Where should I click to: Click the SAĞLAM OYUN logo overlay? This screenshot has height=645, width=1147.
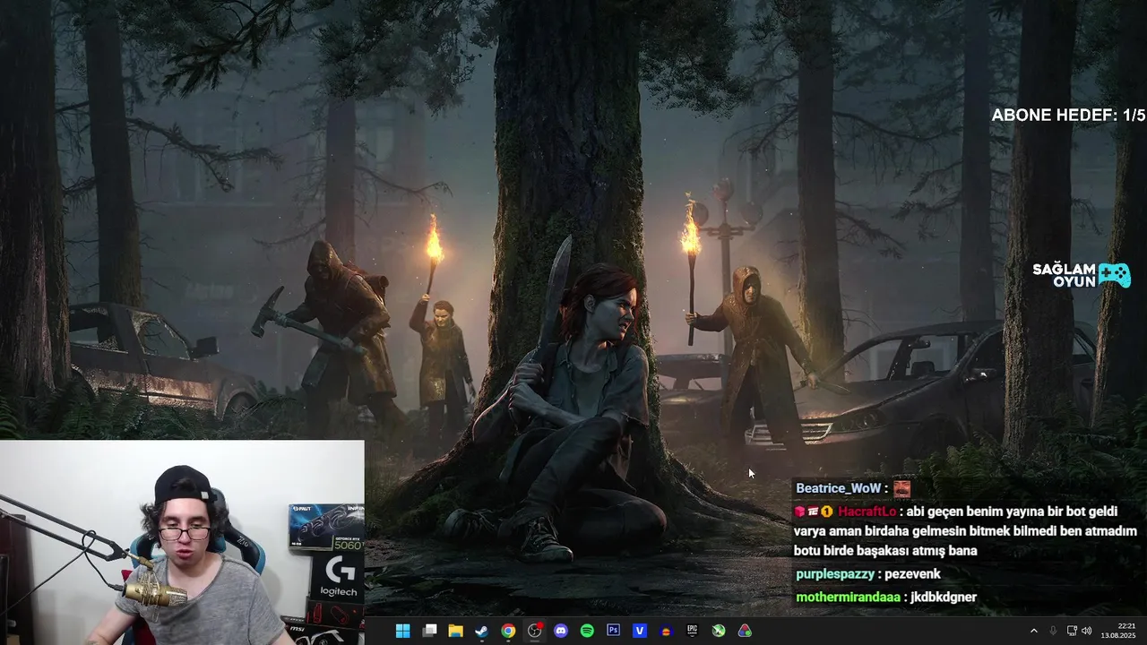pos(1082,275)
